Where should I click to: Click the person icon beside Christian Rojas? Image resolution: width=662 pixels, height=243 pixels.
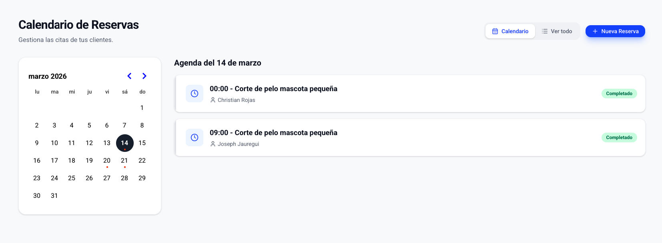pos(212,100)
